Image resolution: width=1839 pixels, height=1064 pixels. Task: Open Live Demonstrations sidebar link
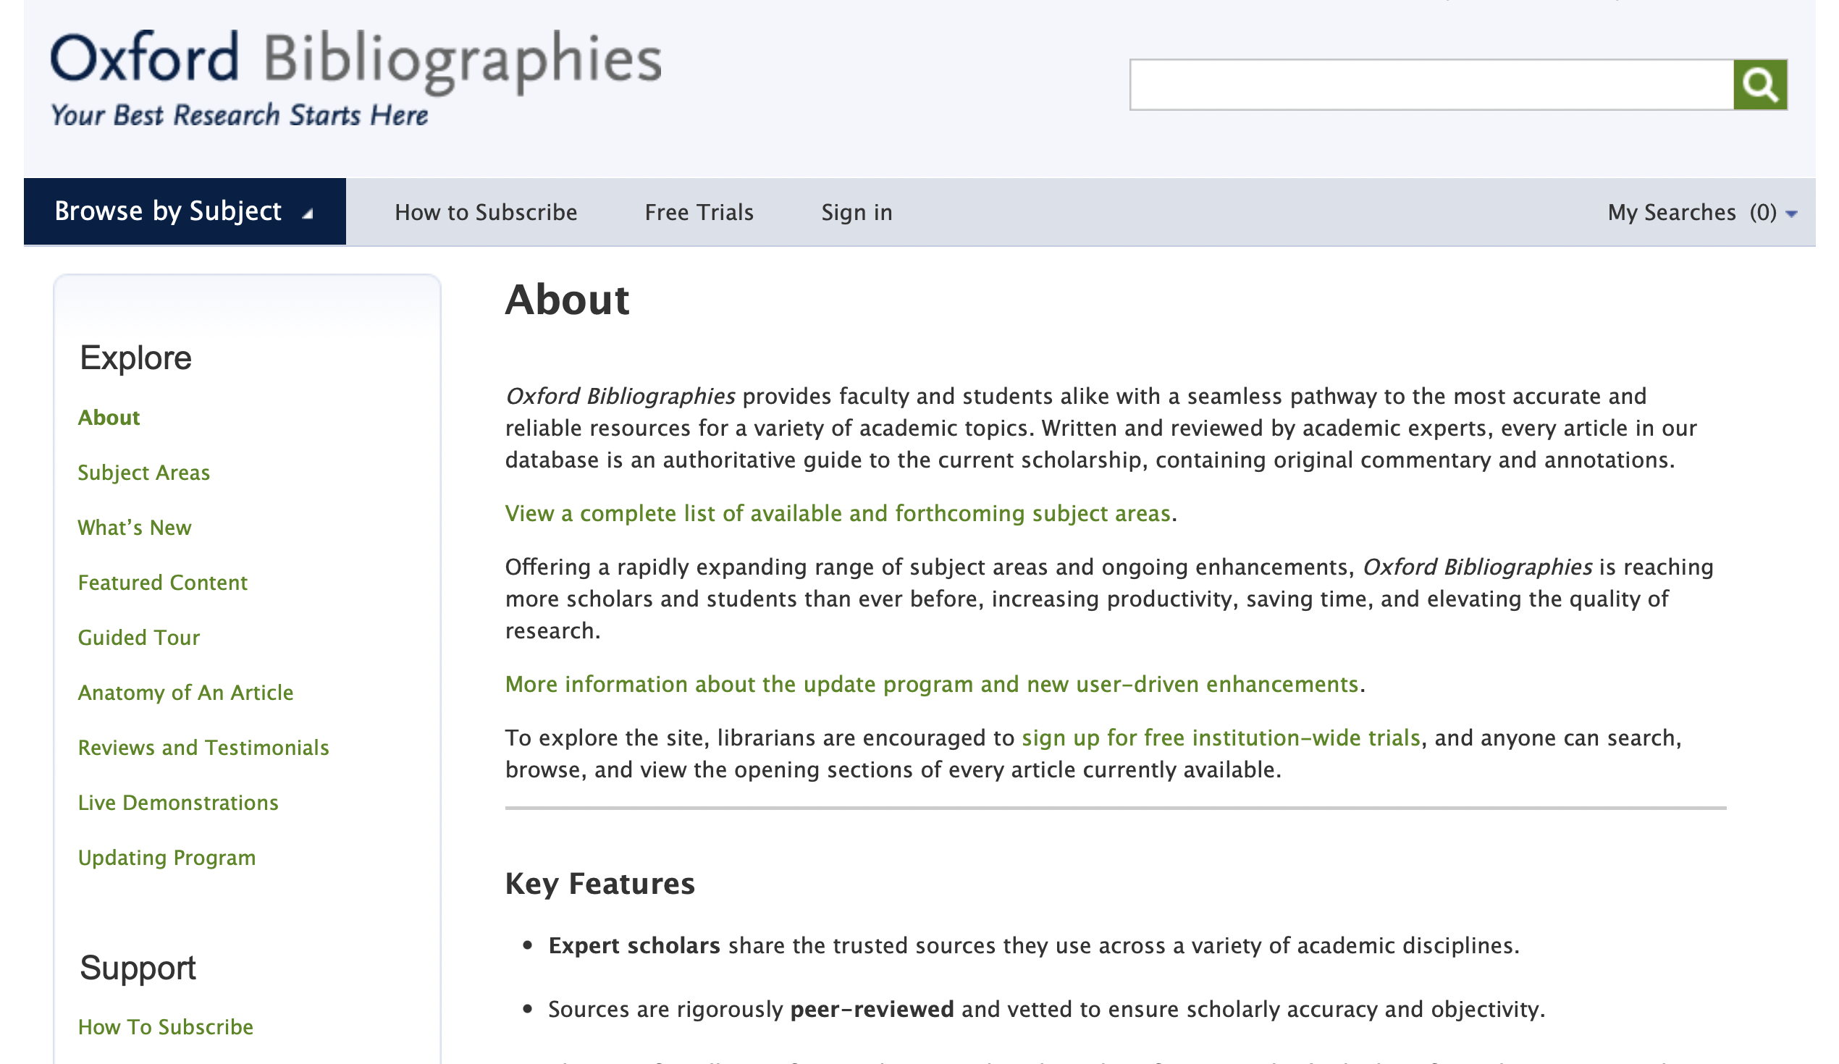(x=178, y=802)
